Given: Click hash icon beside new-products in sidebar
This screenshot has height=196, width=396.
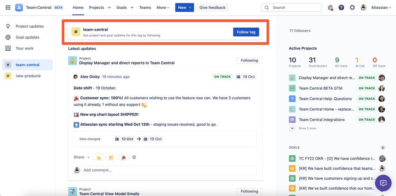Looking at the screenshot, I should click(8, 76).
